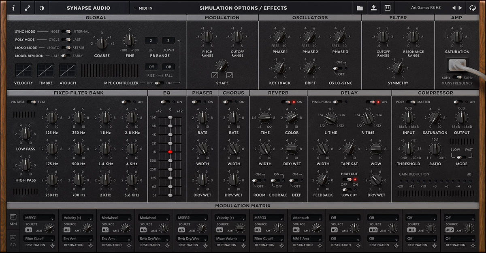486x253 pixels.
Task: Click destination target icon in slot #5
Action: (x=205, y=245)
